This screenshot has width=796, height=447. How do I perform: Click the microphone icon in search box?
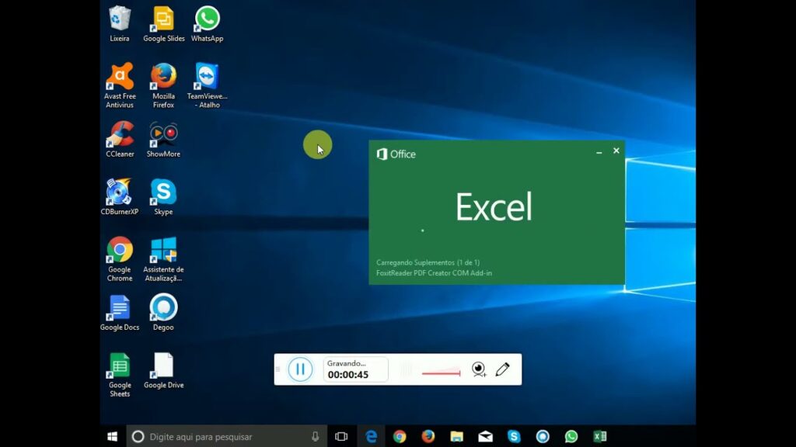coord(316,436)
